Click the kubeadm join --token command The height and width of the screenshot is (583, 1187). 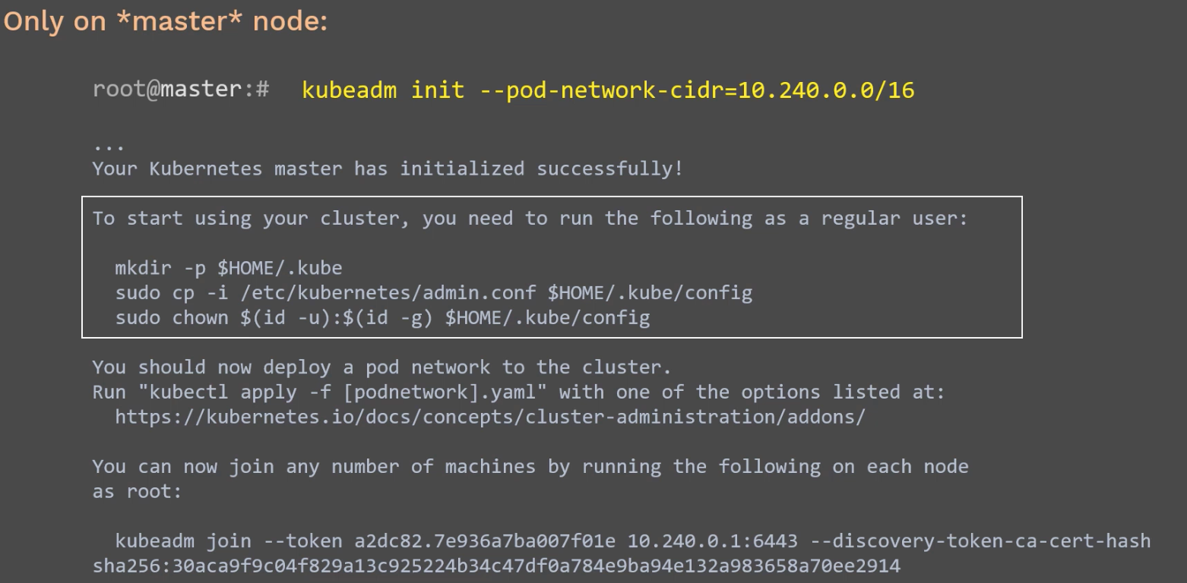[633, 541]
